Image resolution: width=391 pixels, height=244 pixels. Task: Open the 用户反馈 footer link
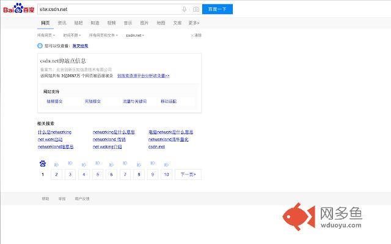click(x=82, y=199)
